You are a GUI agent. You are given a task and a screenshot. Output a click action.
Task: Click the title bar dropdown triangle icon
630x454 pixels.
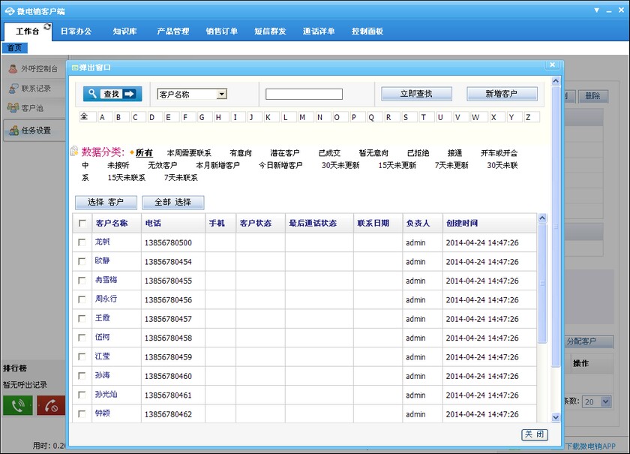point(597,11)
